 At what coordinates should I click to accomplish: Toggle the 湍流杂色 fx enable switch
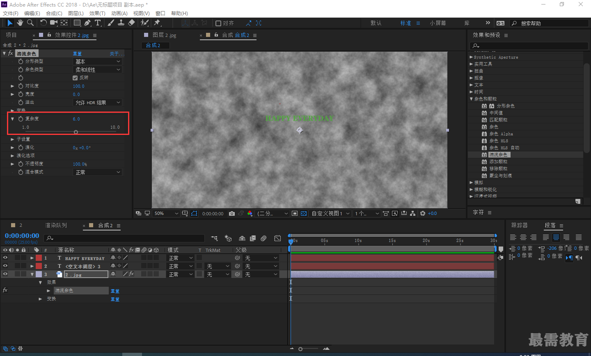click(x=11, y=53)
